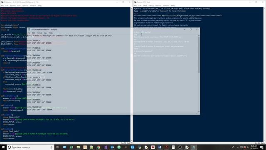Minimize the Notepad window
The image size is (266, 150).
[185, 30]
